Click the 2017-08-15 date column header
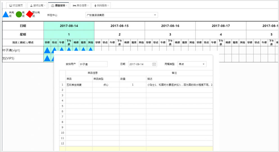Image resolution: width=279 pixels, height=152 pixels. (119, 26)
